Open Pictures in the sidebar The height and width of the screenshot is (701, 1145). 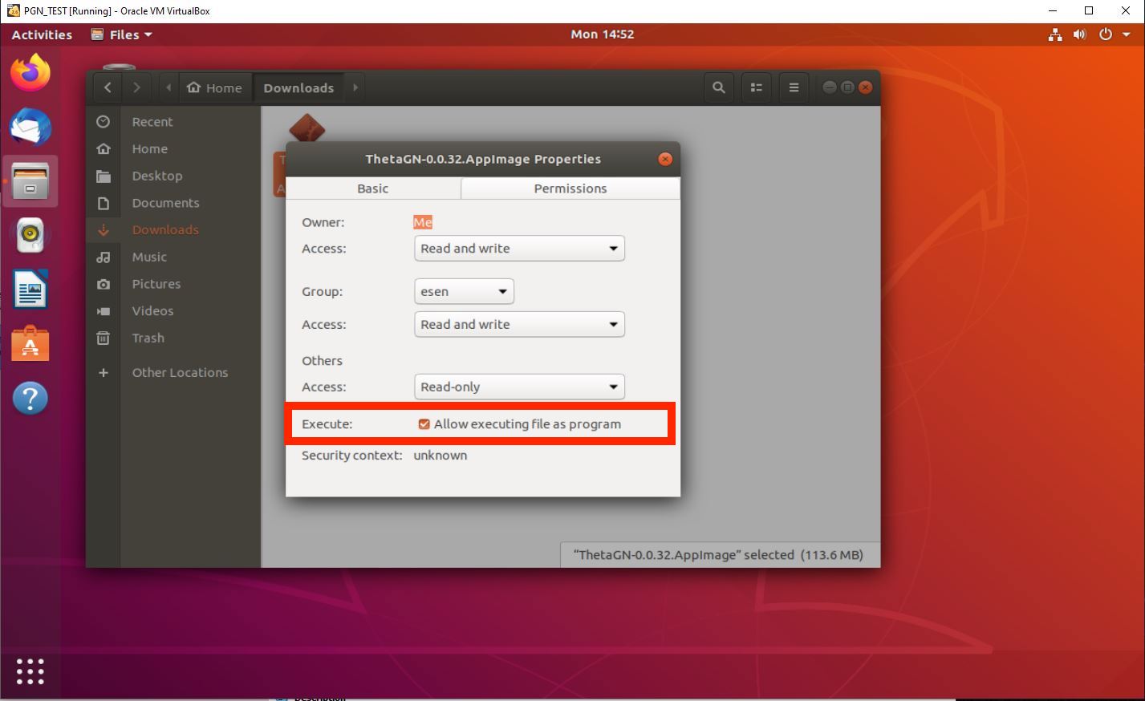(x=173, y=284)
